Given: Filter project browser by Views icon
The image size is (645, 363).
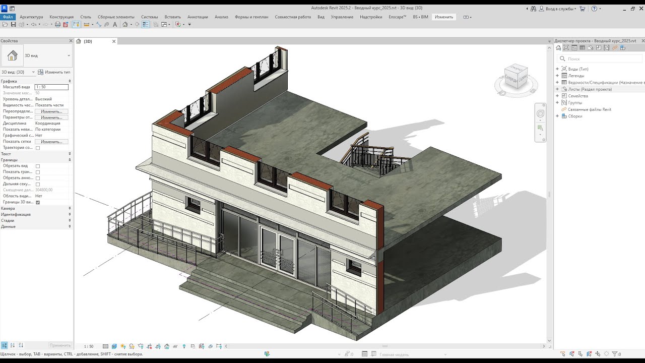Looking at the screenshot, I should pyautogui.click(x=566, y=48).
